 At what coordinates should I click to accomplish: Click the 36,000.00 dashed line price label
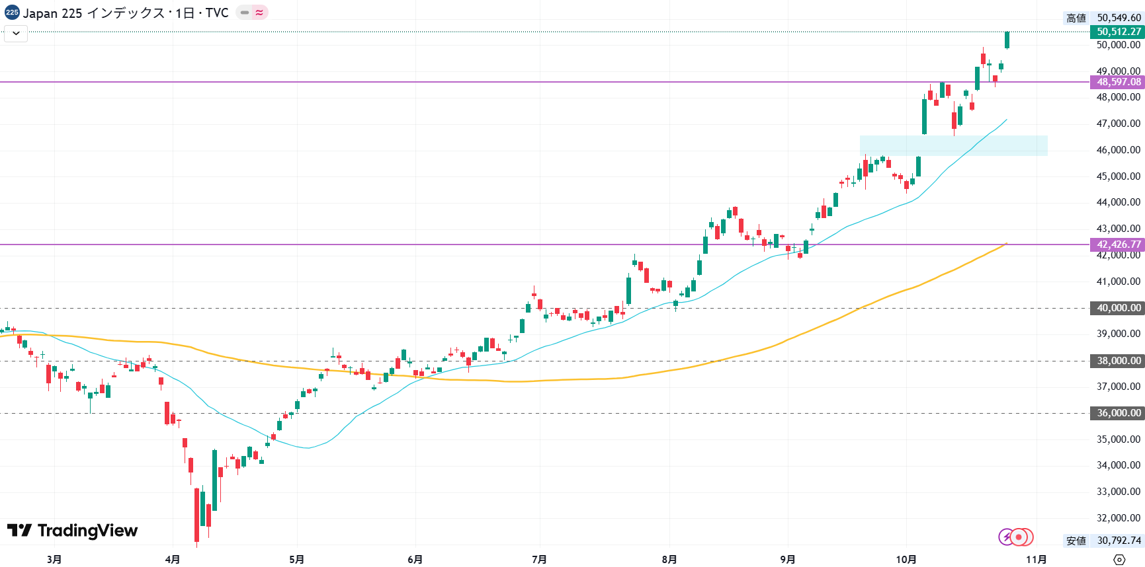1118,413
